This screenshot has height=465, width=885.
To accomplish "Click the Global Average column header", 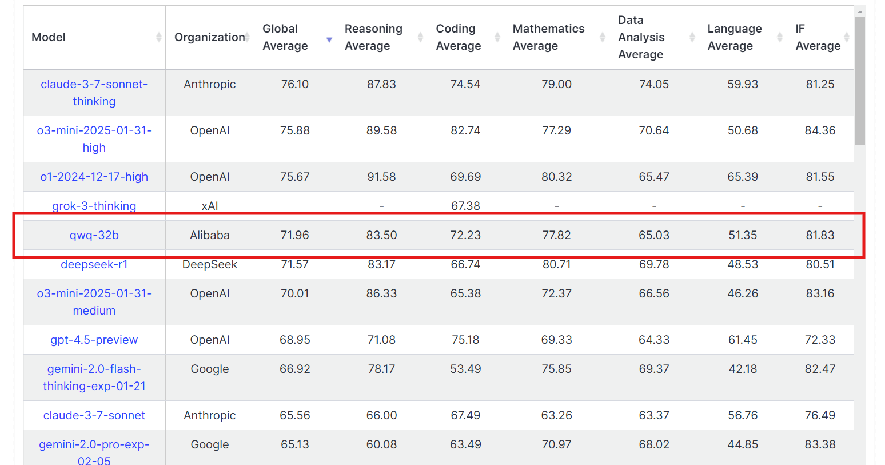I will pos(295,37).
